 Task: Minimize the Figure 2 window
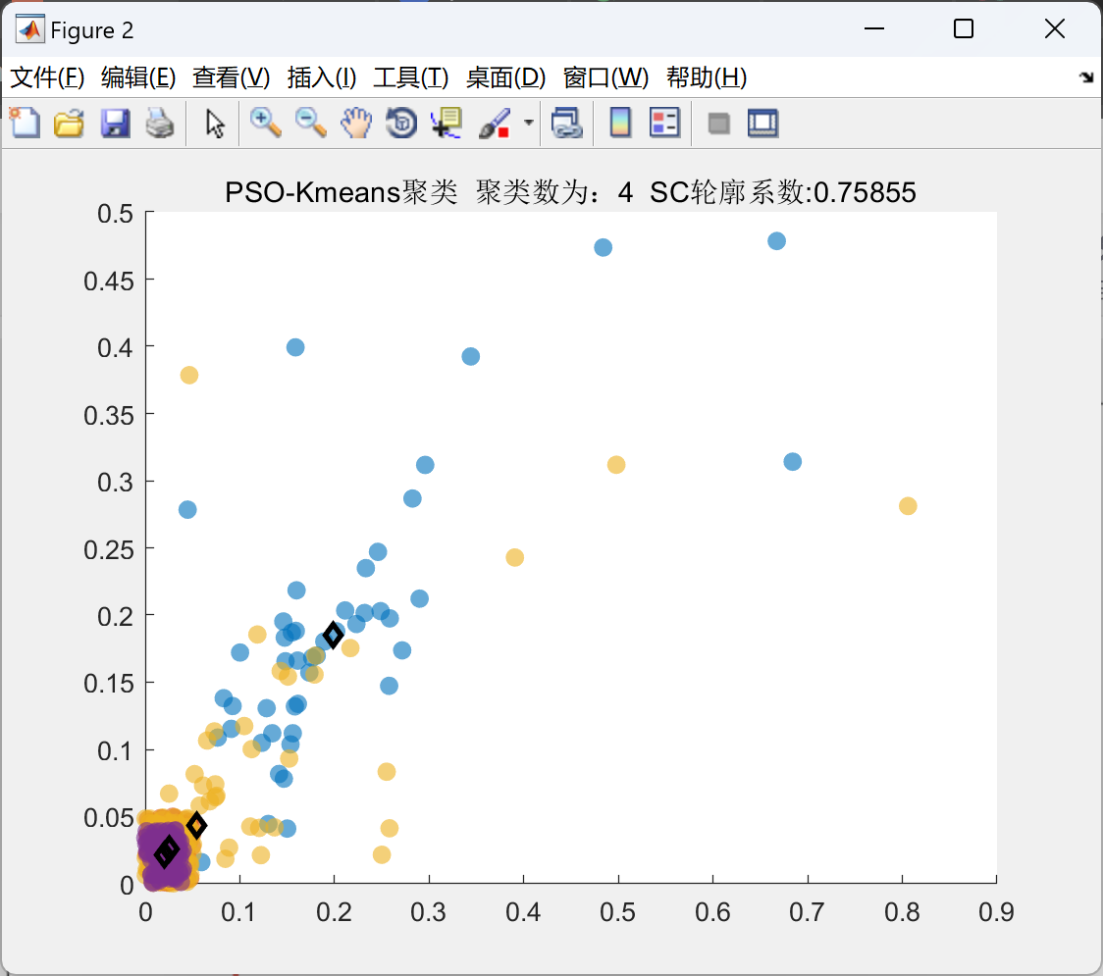click(873, 28)
